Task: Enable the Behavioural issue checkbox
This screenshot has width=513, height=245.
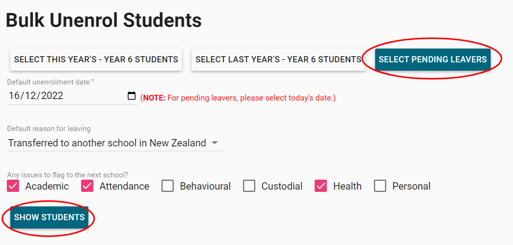Action: pyautogui.click(x=168, y=186)
